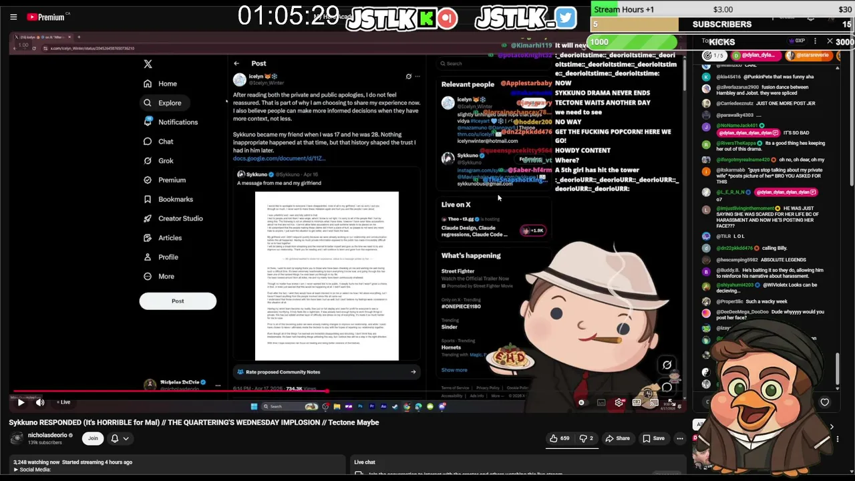Click the white Post button
This screenshot has height=481, width=855.
pyautogui.click(x=178, y=301)
